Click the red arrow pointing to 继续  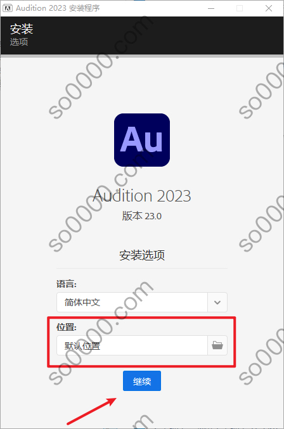click(92, 411)
